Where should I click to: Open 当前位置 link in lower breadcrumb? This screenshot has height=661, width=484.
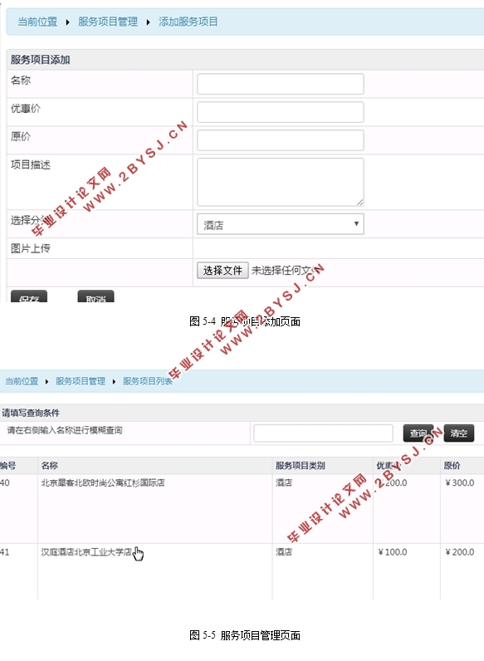pyautogui.click(x=22, y=381)
